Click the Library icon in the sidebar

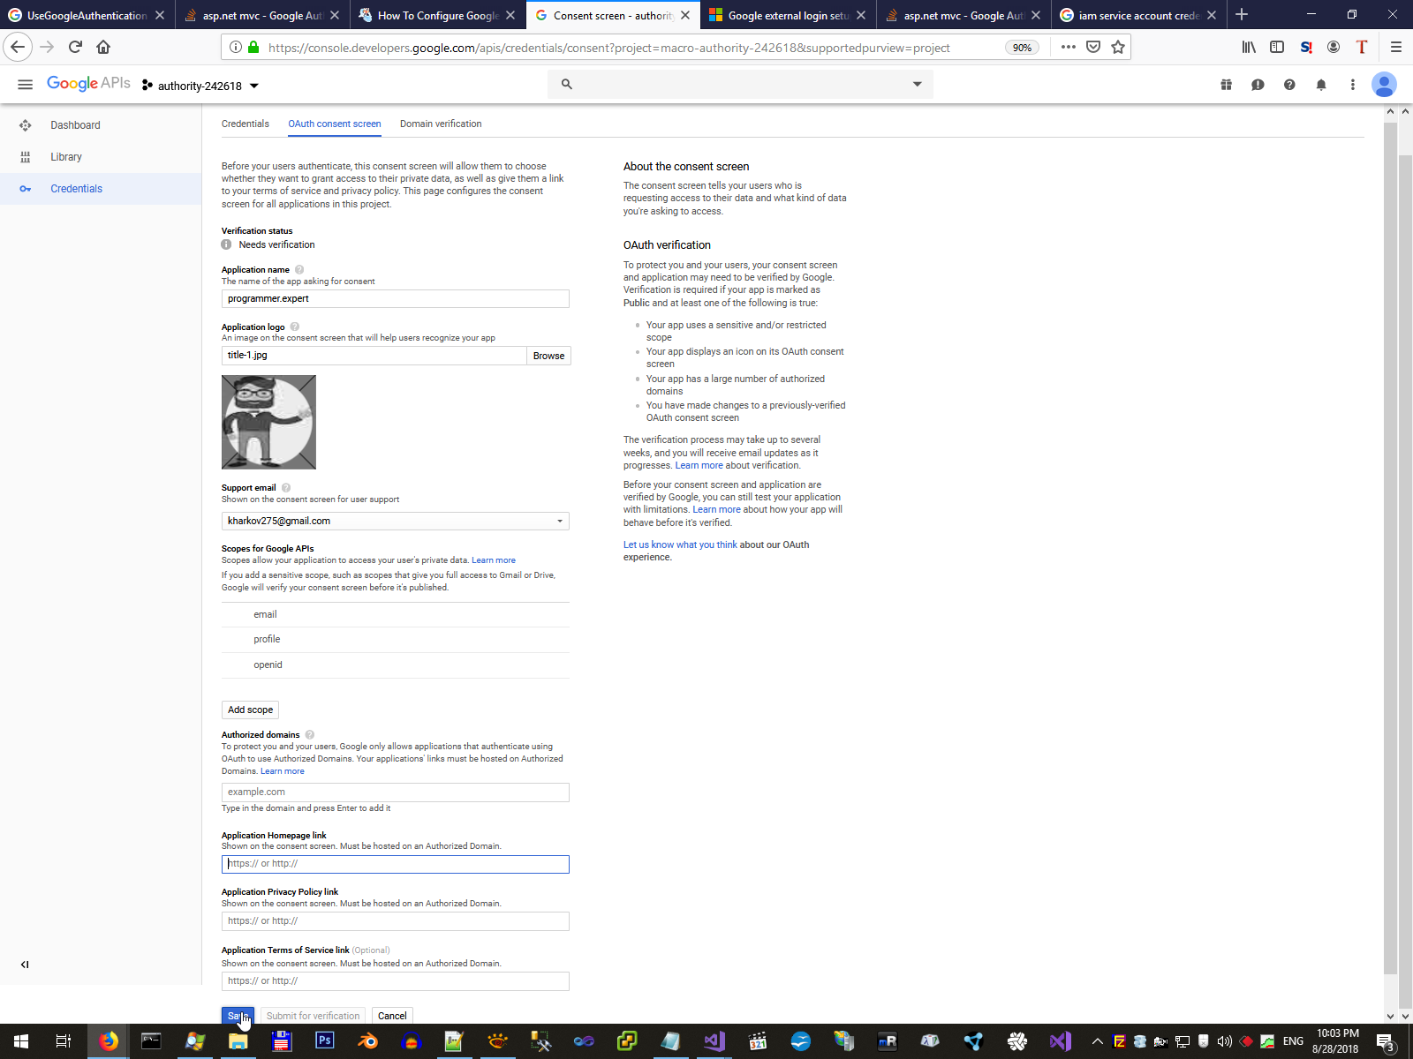(x=26, y=157)
